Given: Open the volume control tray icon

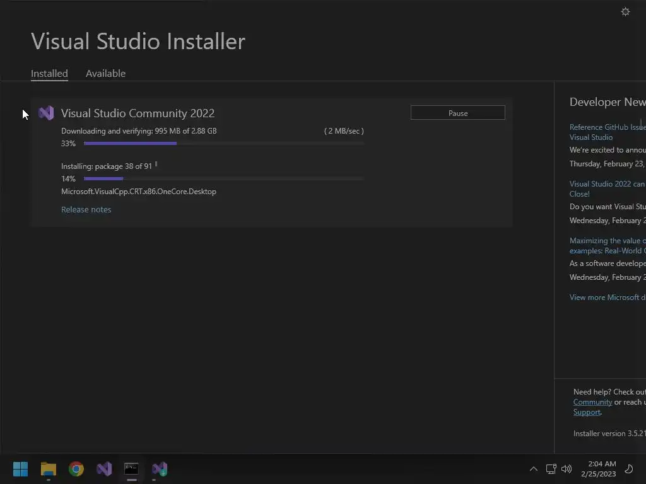Looking at the screenshot, I should pos(567,469).
